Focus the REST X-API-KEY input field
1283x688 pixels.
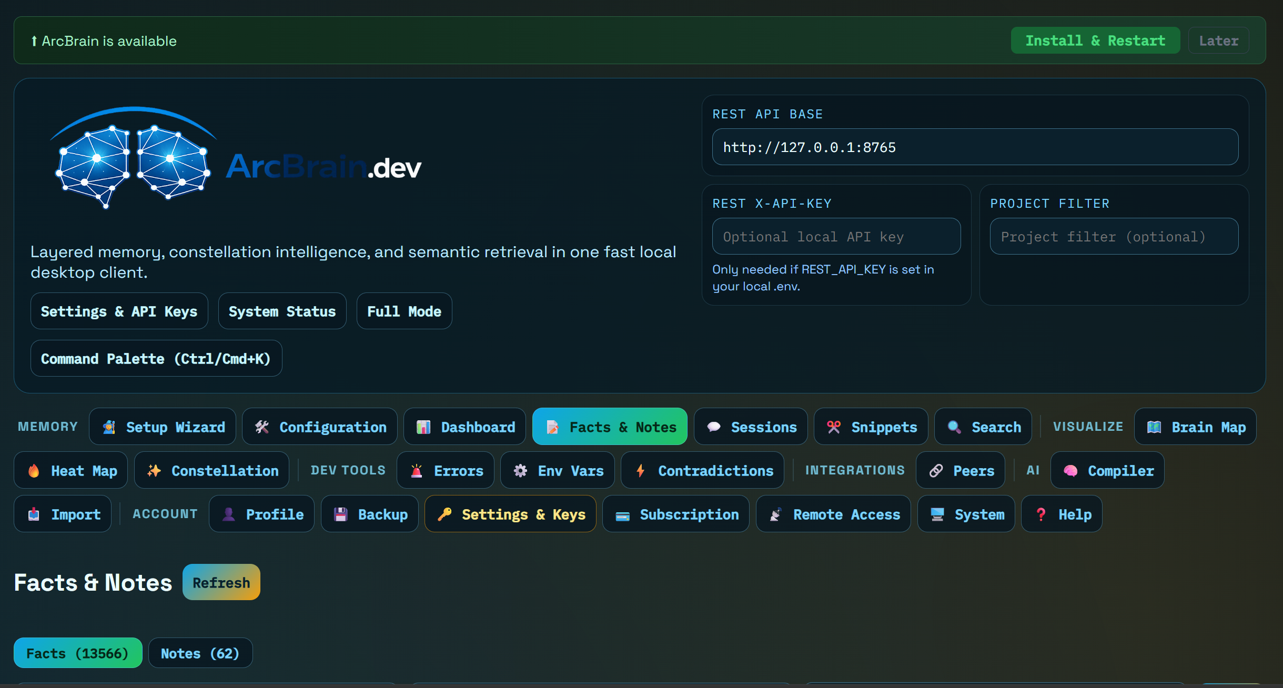click(836, 237)
